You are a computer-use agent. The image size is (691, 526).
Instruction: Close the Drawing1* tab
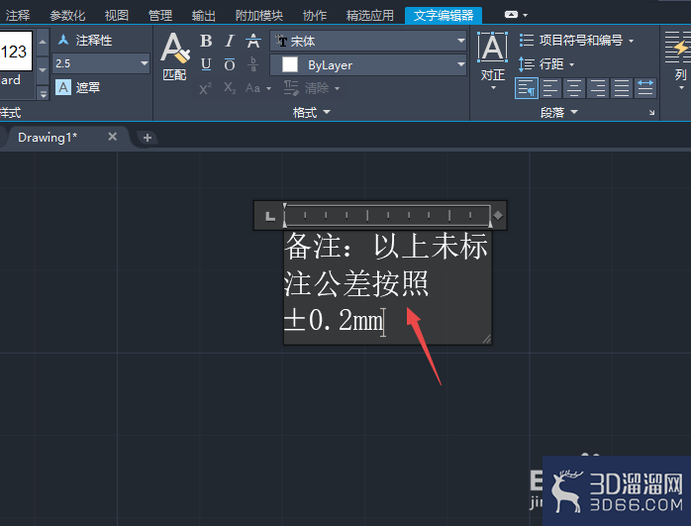coord(113,137)
